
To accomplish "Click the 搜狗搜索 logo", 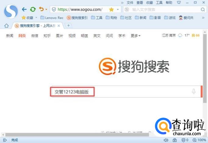I will click(x=134, y=66).
